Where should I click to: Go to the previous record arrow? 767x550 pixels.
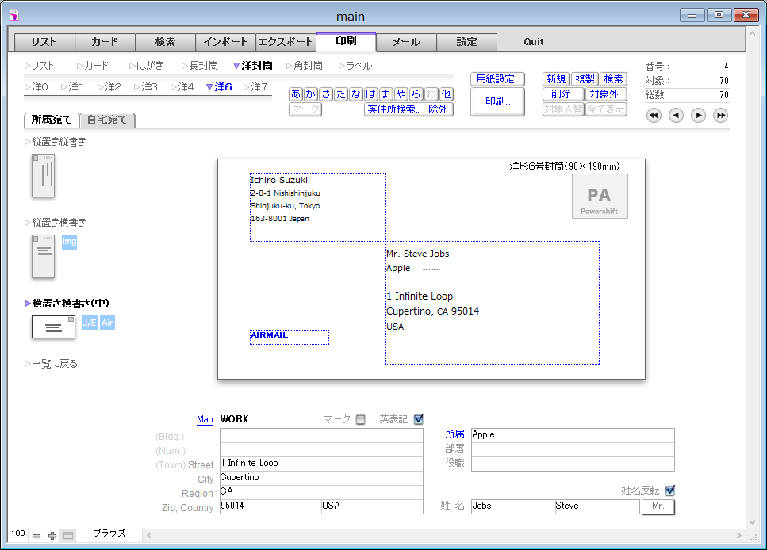pyautogui.click(x=676, y=116)
